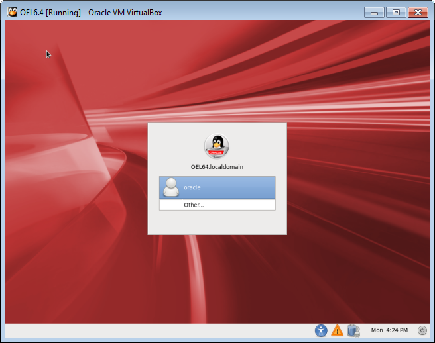This screenshot has height=343, width=435.
Task: Select the oracle user account
Action: (x=217, y=187)
